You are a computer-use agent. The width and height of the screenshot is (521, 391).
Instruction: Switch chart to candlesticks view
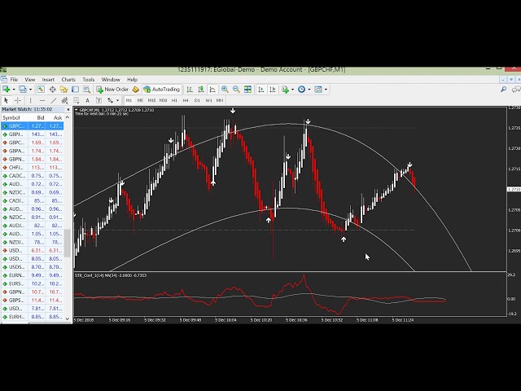[201, 90]
